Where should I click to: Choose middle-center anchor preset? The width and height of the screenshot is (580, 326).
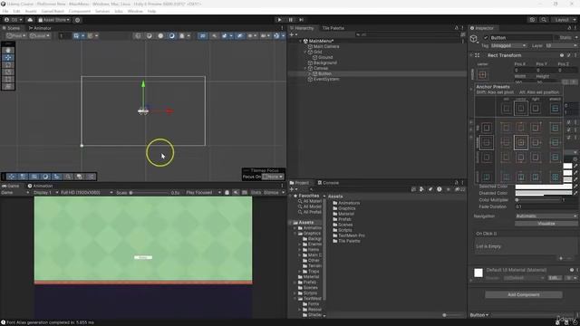click(x=521, y=142)
